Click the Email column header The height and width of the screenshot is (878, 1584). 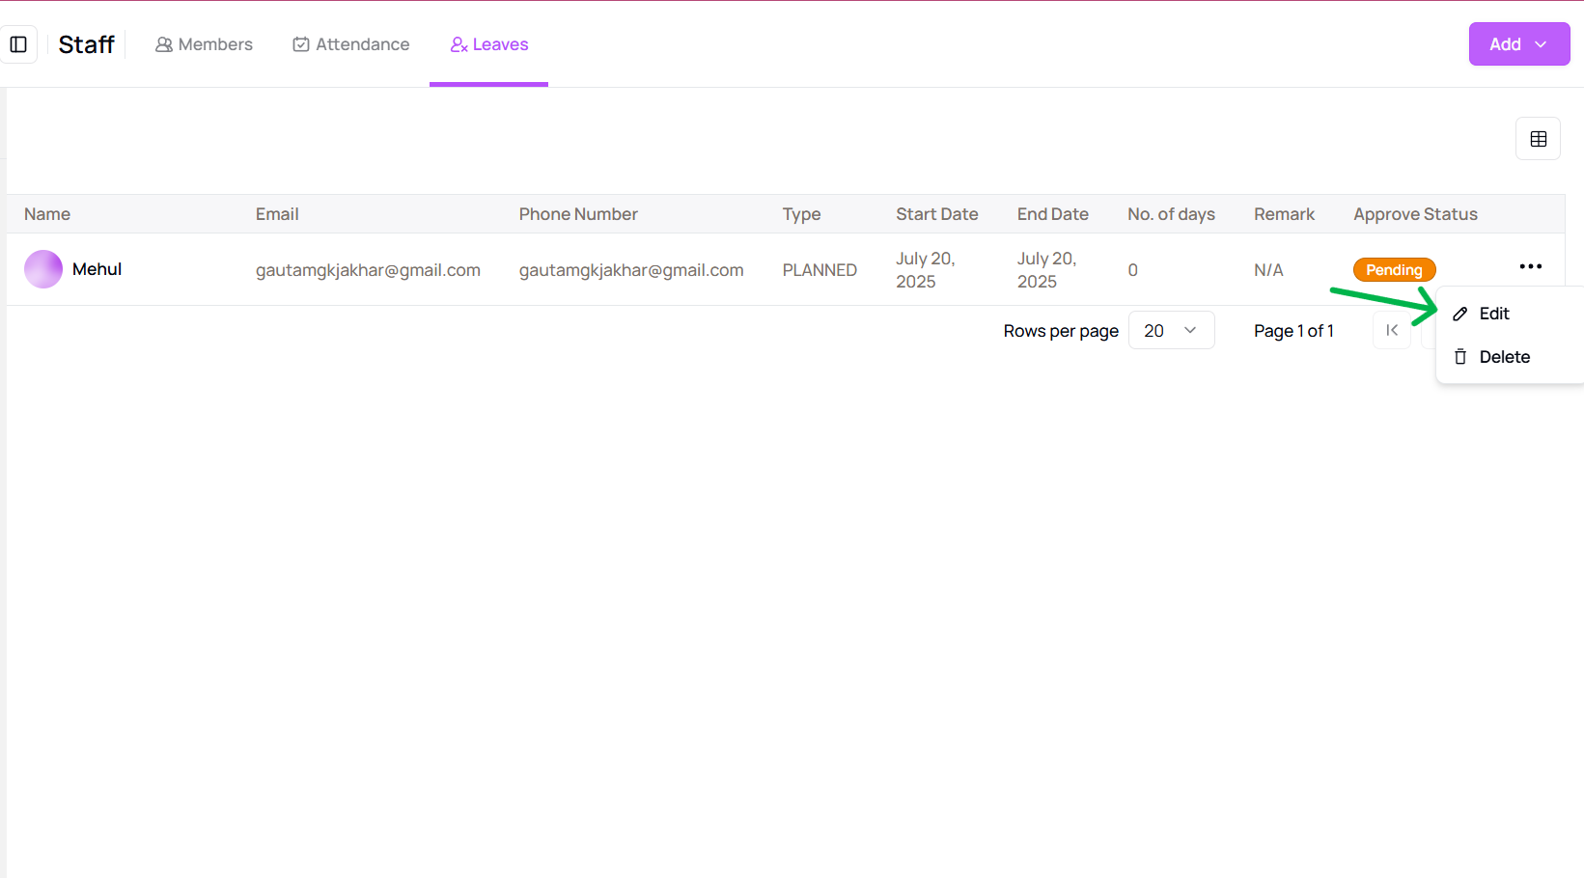coord(277,214)
